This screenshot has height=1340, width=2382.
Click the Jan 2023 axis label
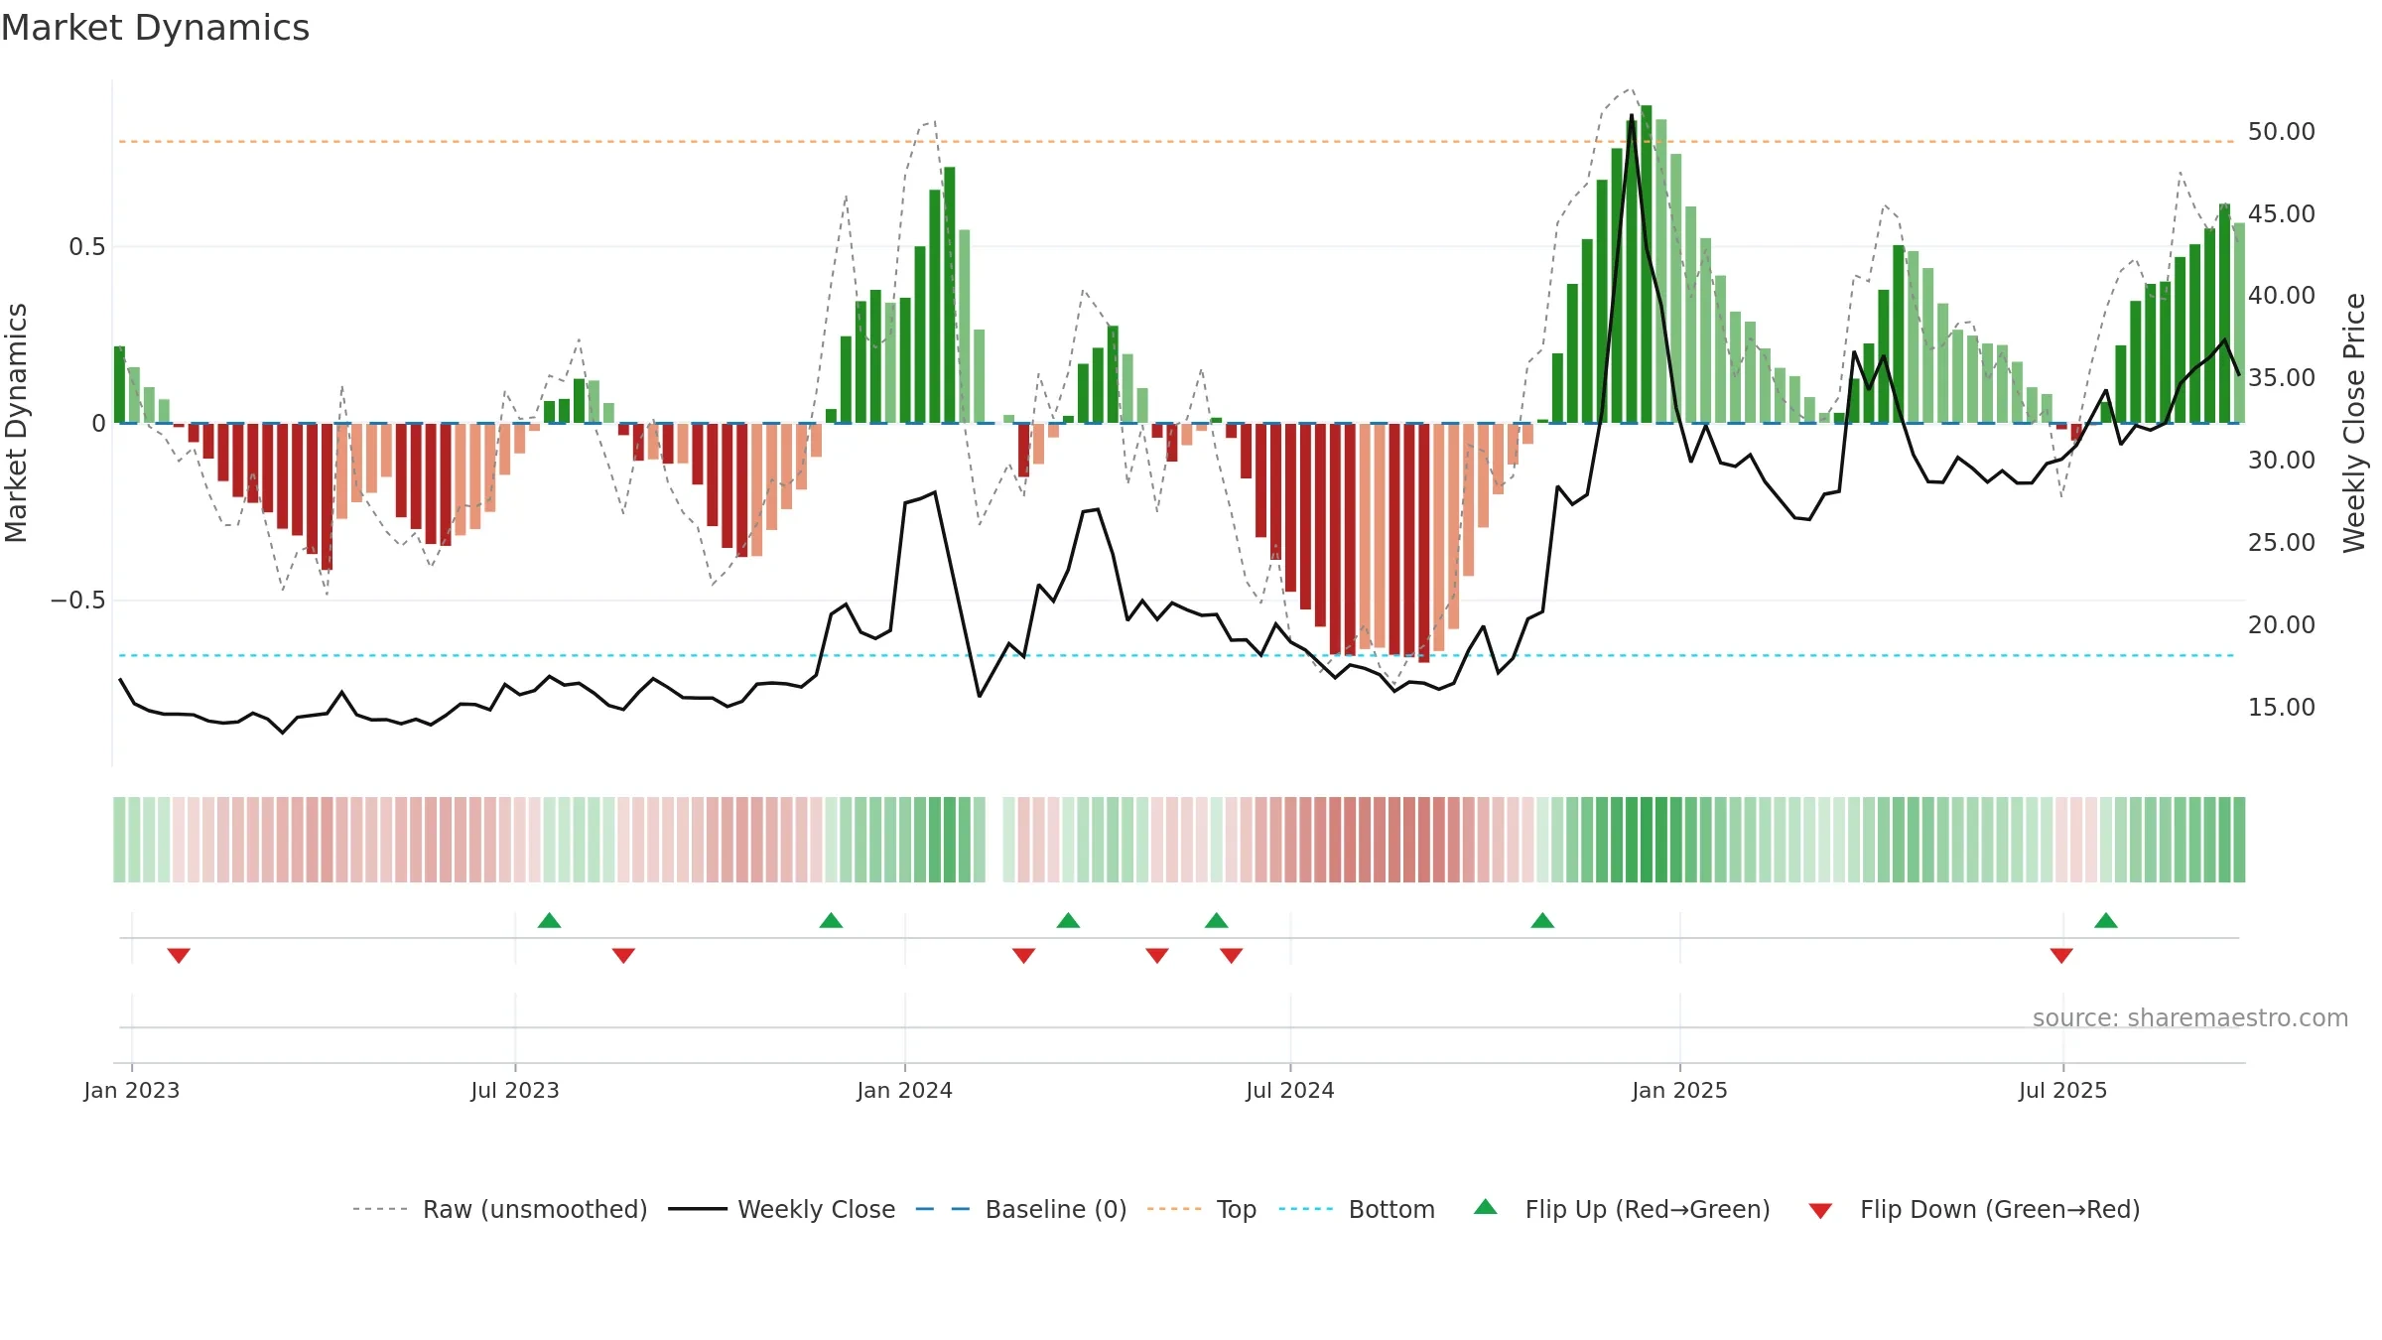click(x=132, y=1090)
